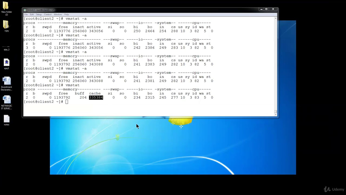Click the scrollbar up arrow in terminal
Screen dimensions: 346x195
(276, 18)
